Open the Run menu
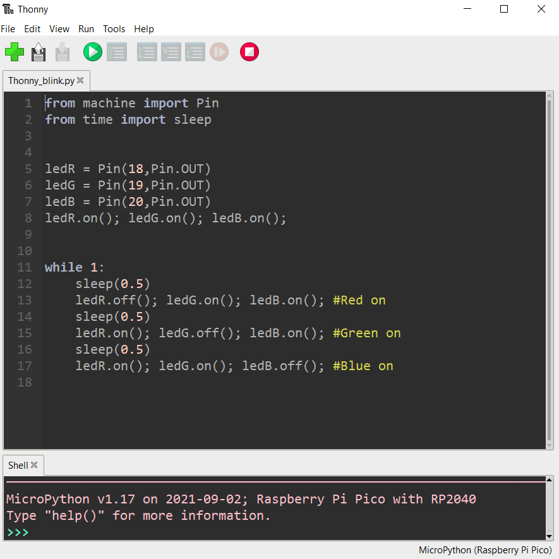 (87, 29)
